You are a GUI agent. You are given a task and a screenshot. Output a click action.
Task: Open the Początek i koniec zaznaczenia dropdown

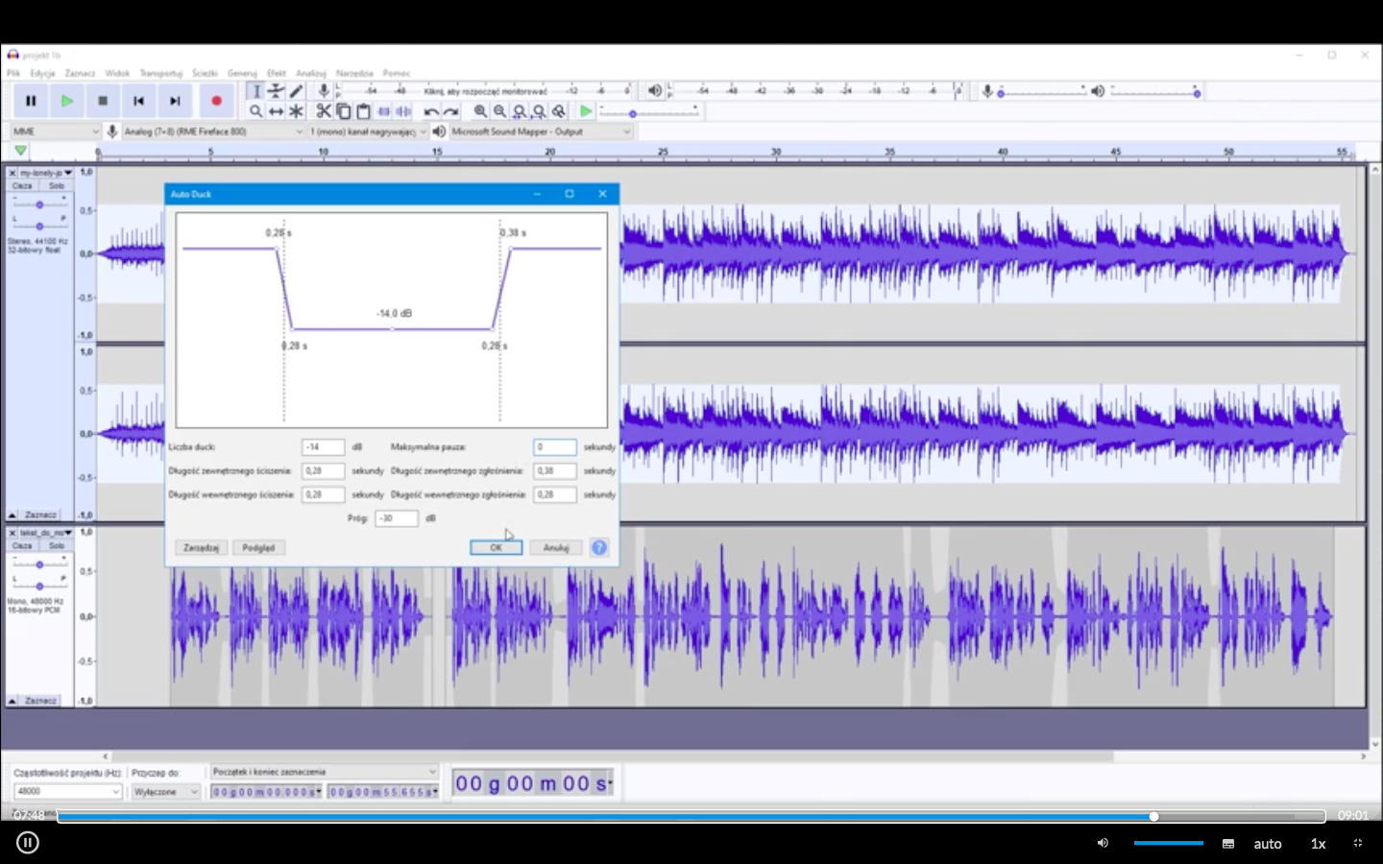click(325, 772)
